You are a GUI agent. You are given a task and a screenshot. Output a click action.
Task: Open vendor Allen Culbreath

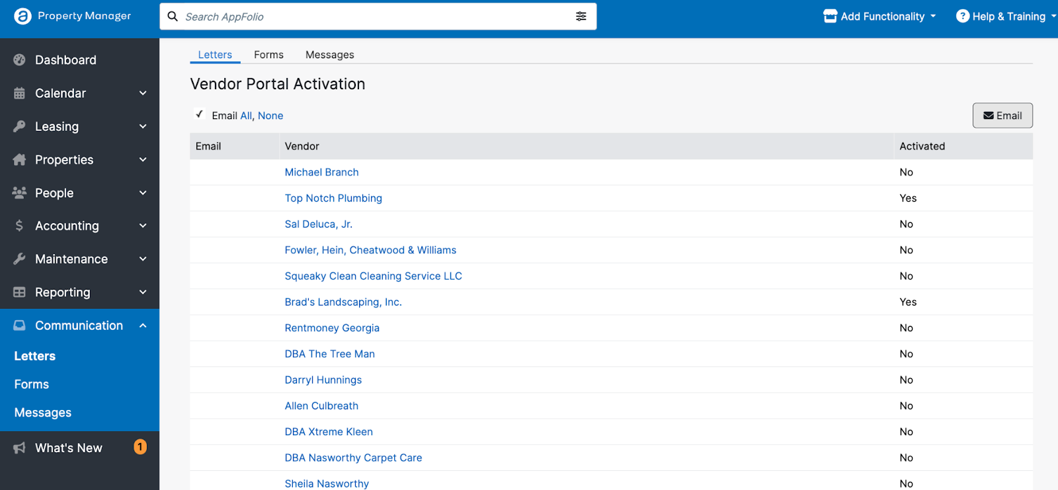[321, 406]
